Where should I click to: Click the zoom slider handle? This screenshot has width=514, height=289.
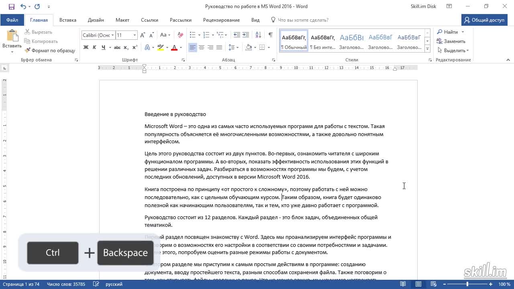tap(467, 284)
